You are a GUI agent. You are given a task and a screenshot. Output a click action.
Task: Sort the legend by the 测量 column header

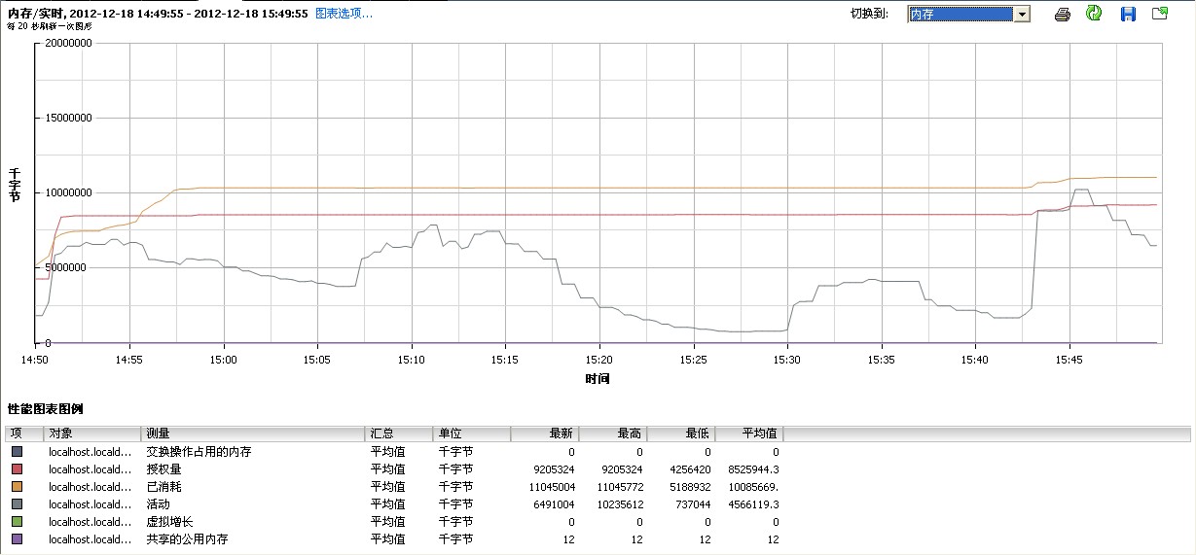pyautogui.click(x=253, y=434)
